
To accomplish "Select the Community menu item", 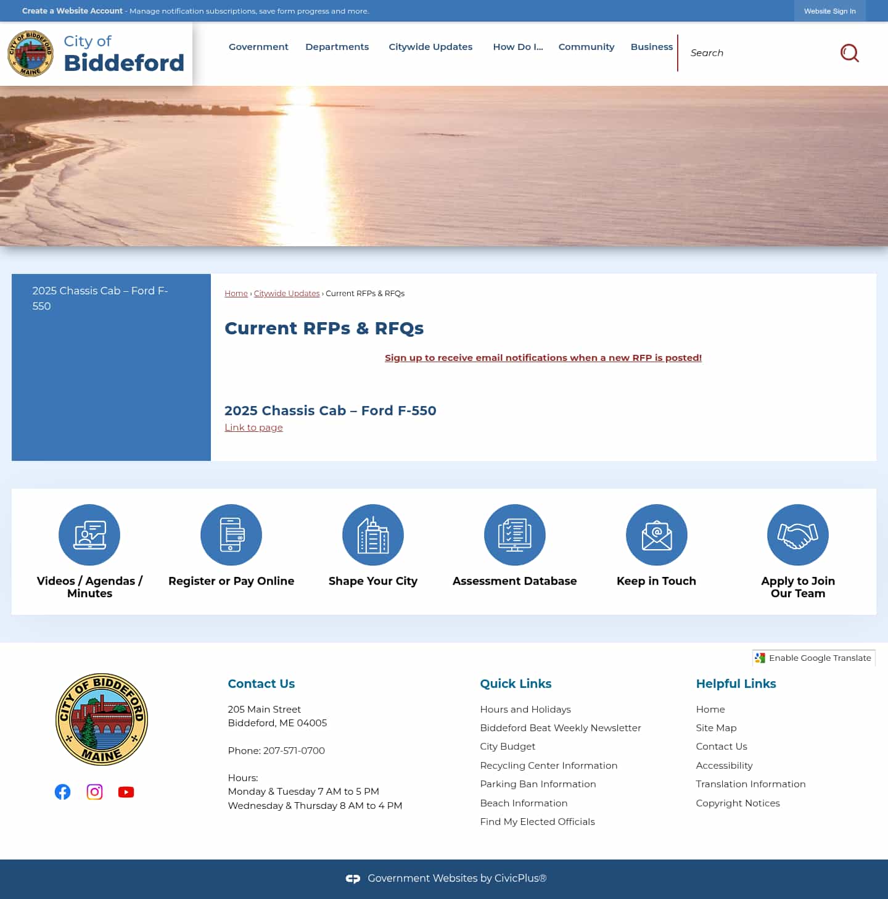I will tap(586, 46).
